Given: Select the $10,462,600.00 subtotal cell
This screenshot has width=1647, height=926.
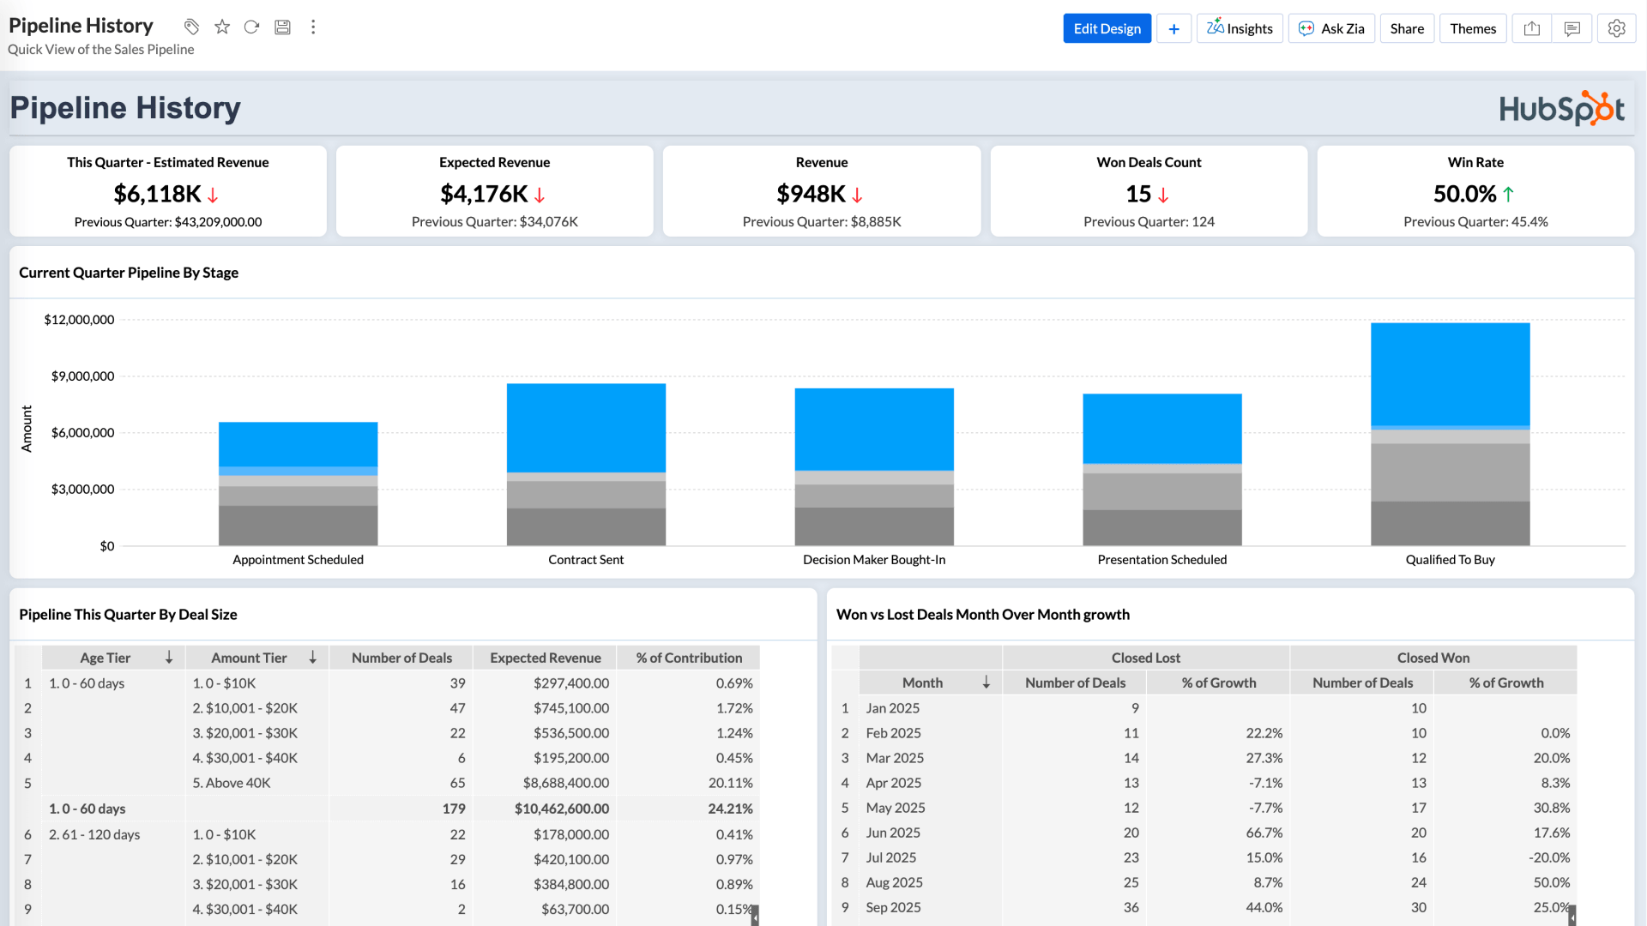Looking at the screenshot, I should (546, 809).
